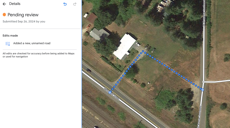Image resolution: width=230 pixels, height=128 pixels.
Task: Click the Pending review heading
Action: (x=23, y=15)
